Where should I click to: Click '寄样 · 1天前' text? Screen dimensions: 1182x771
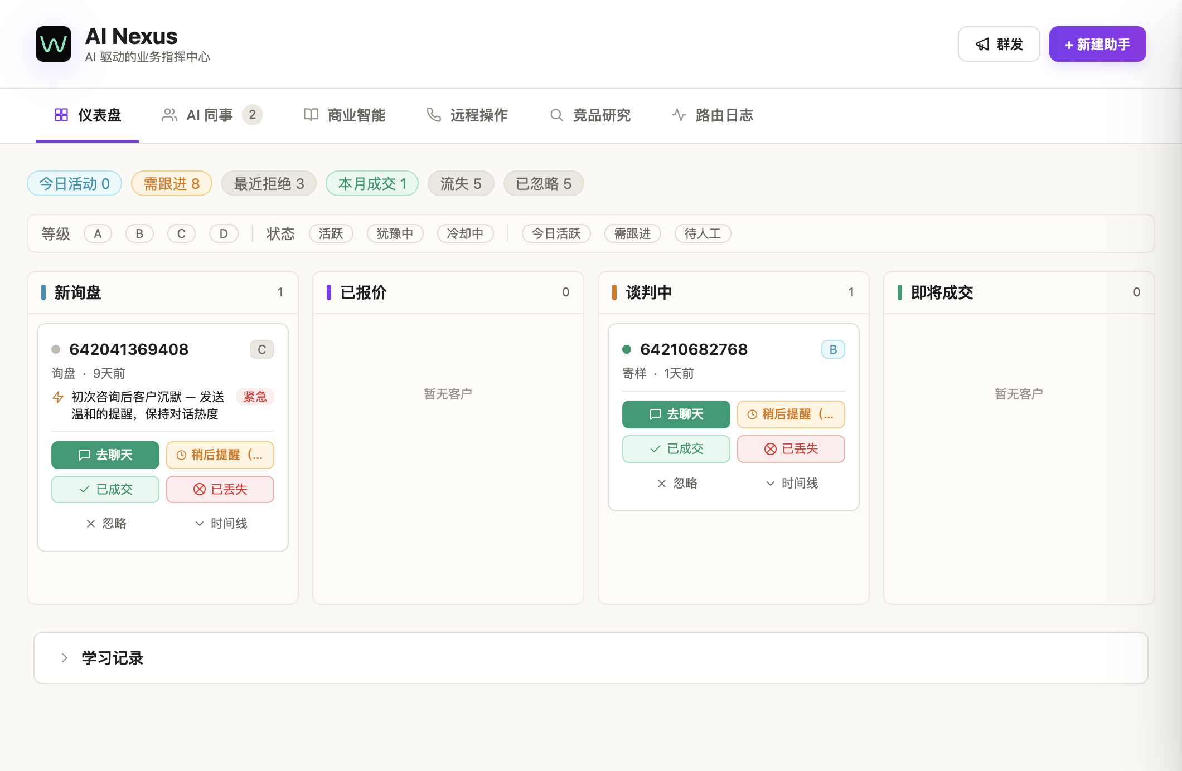[658, 373]
